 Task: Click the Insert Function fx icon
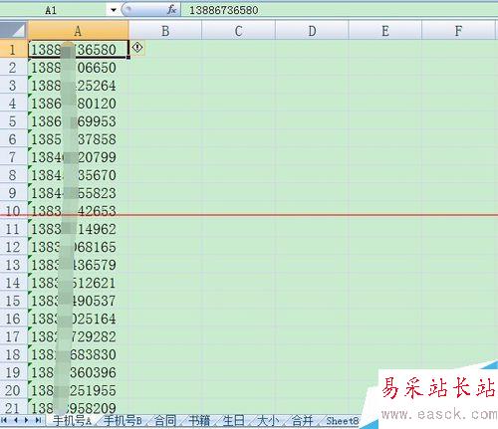point(171,10)
